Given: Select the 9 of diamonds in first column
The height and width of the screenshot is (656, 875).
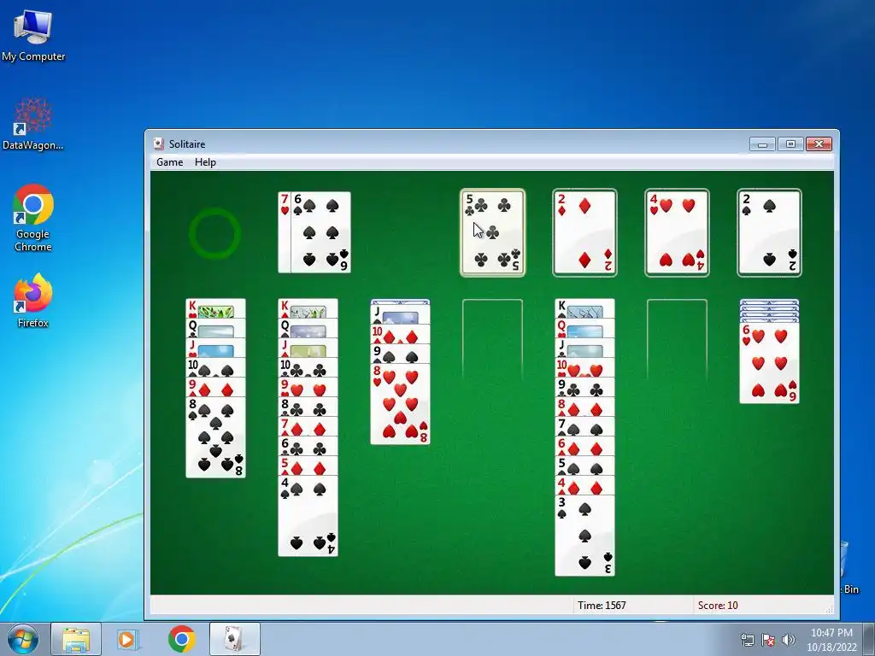Looking at the screenshot, I should point(215,387).
